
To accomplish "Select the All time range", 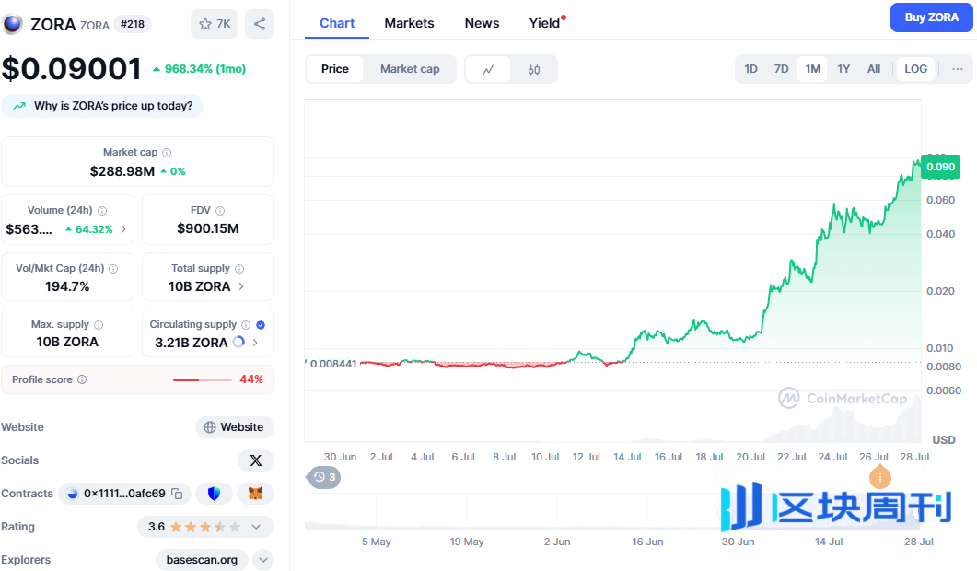I will (x=874, y=69).
